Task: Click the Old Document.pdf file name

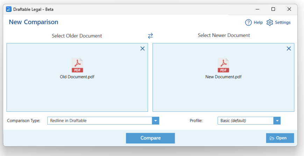Action: (x=77, y=77)
